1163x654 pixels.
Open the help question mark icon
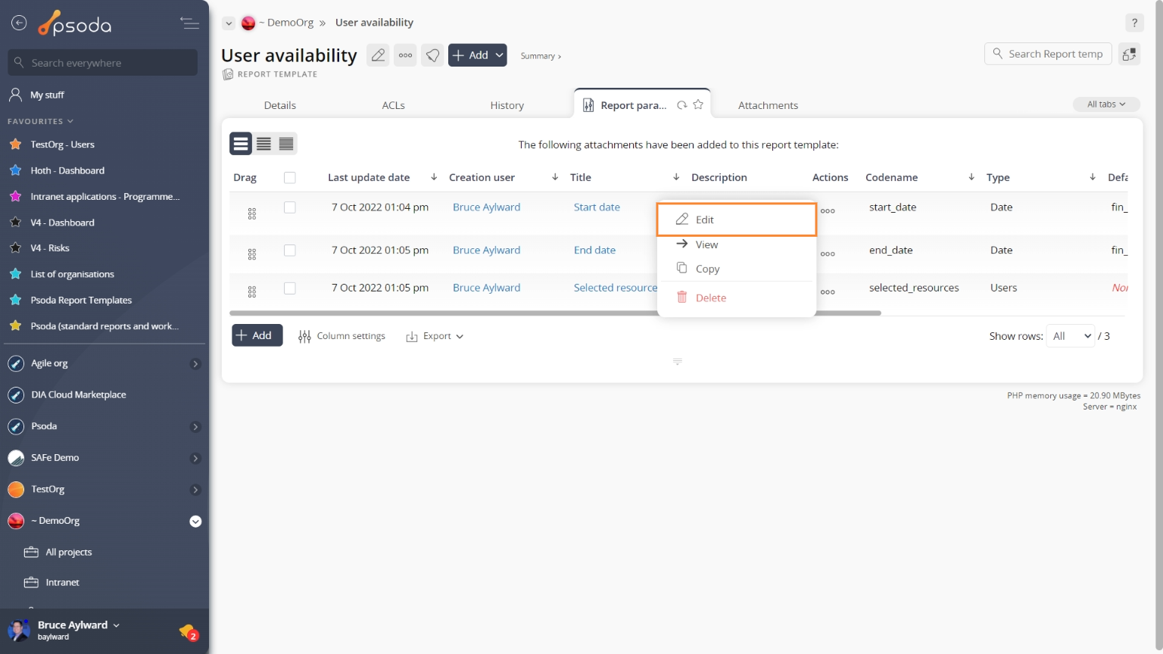[x=1133, y=23]
